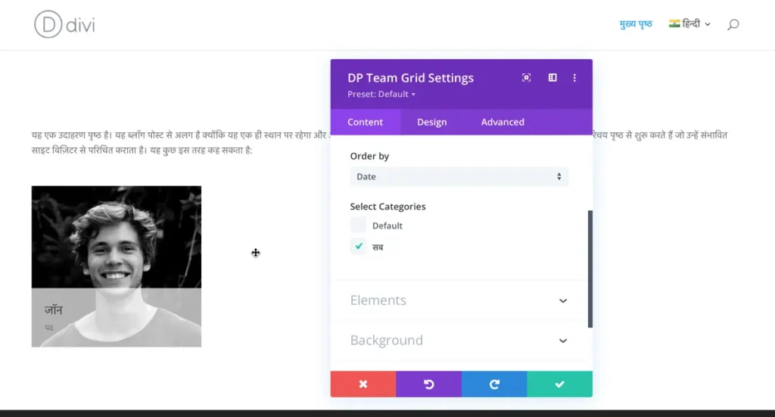This screenshot has width=775, height=417.
Task: Open the three-dot more options menu
Action: tap(574, 77)
